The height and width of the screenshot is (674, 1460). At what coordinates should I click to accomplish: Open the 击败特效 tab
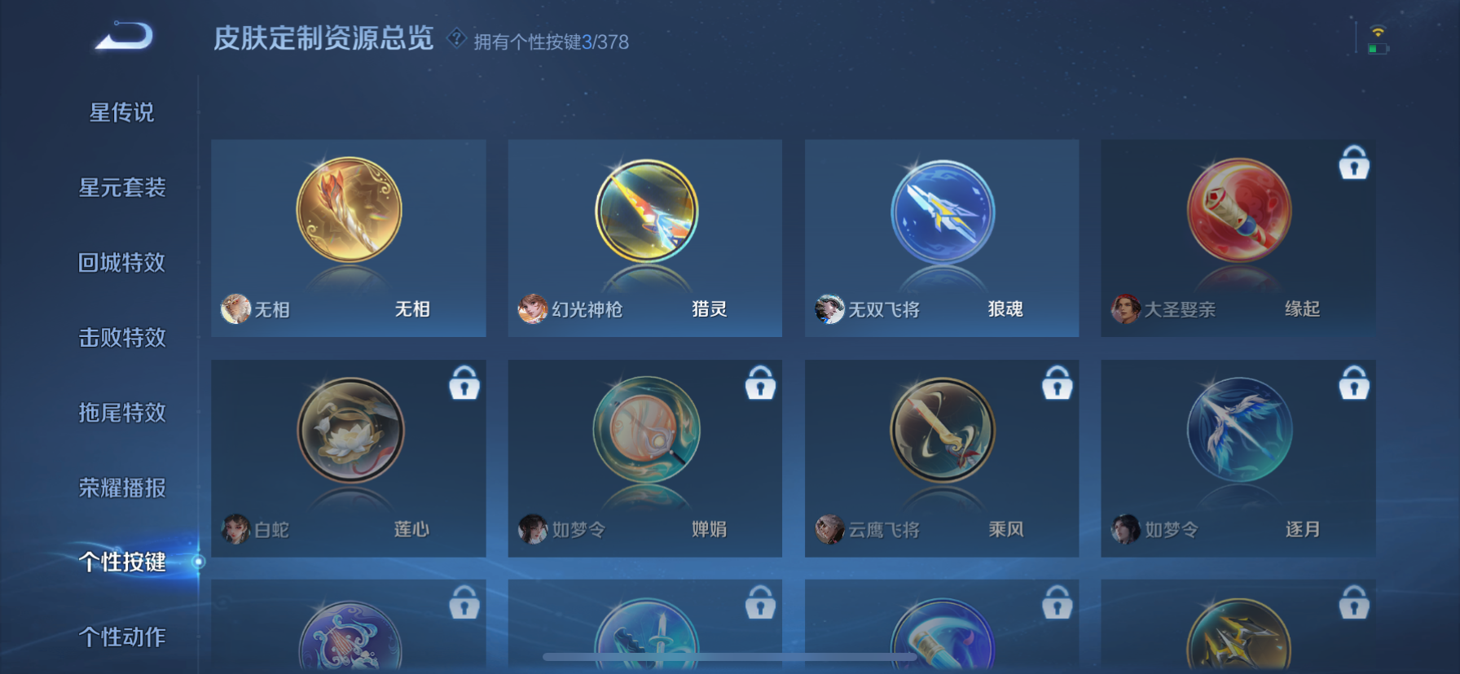point(121,337)
